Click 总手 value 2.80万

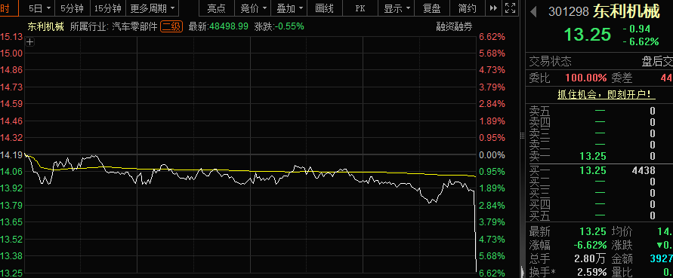point(591,258)
